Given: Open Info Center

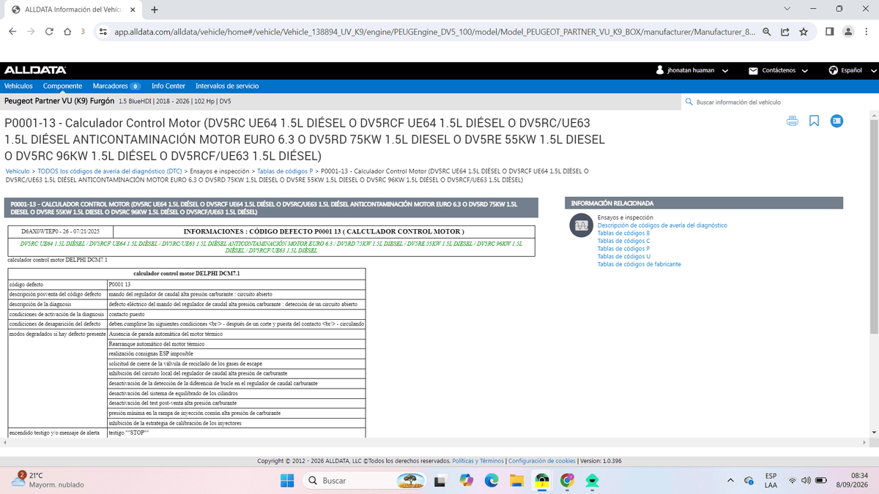Looking at the screenshot, I should pyautogui.click(x=168, y=86).
